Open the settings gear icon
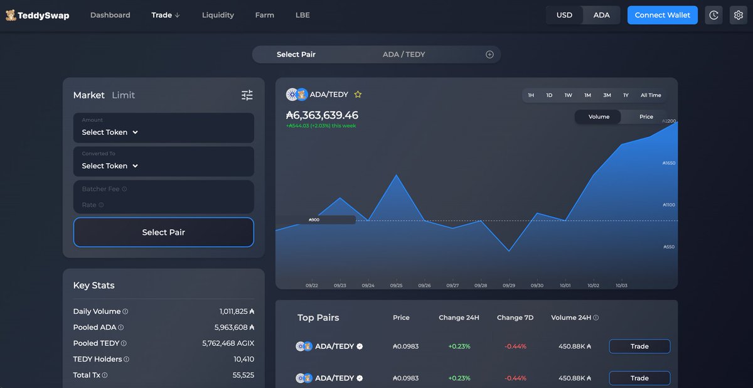Viewport: 753px width, 388px height. pyautogui.click(x=739, y=15)
